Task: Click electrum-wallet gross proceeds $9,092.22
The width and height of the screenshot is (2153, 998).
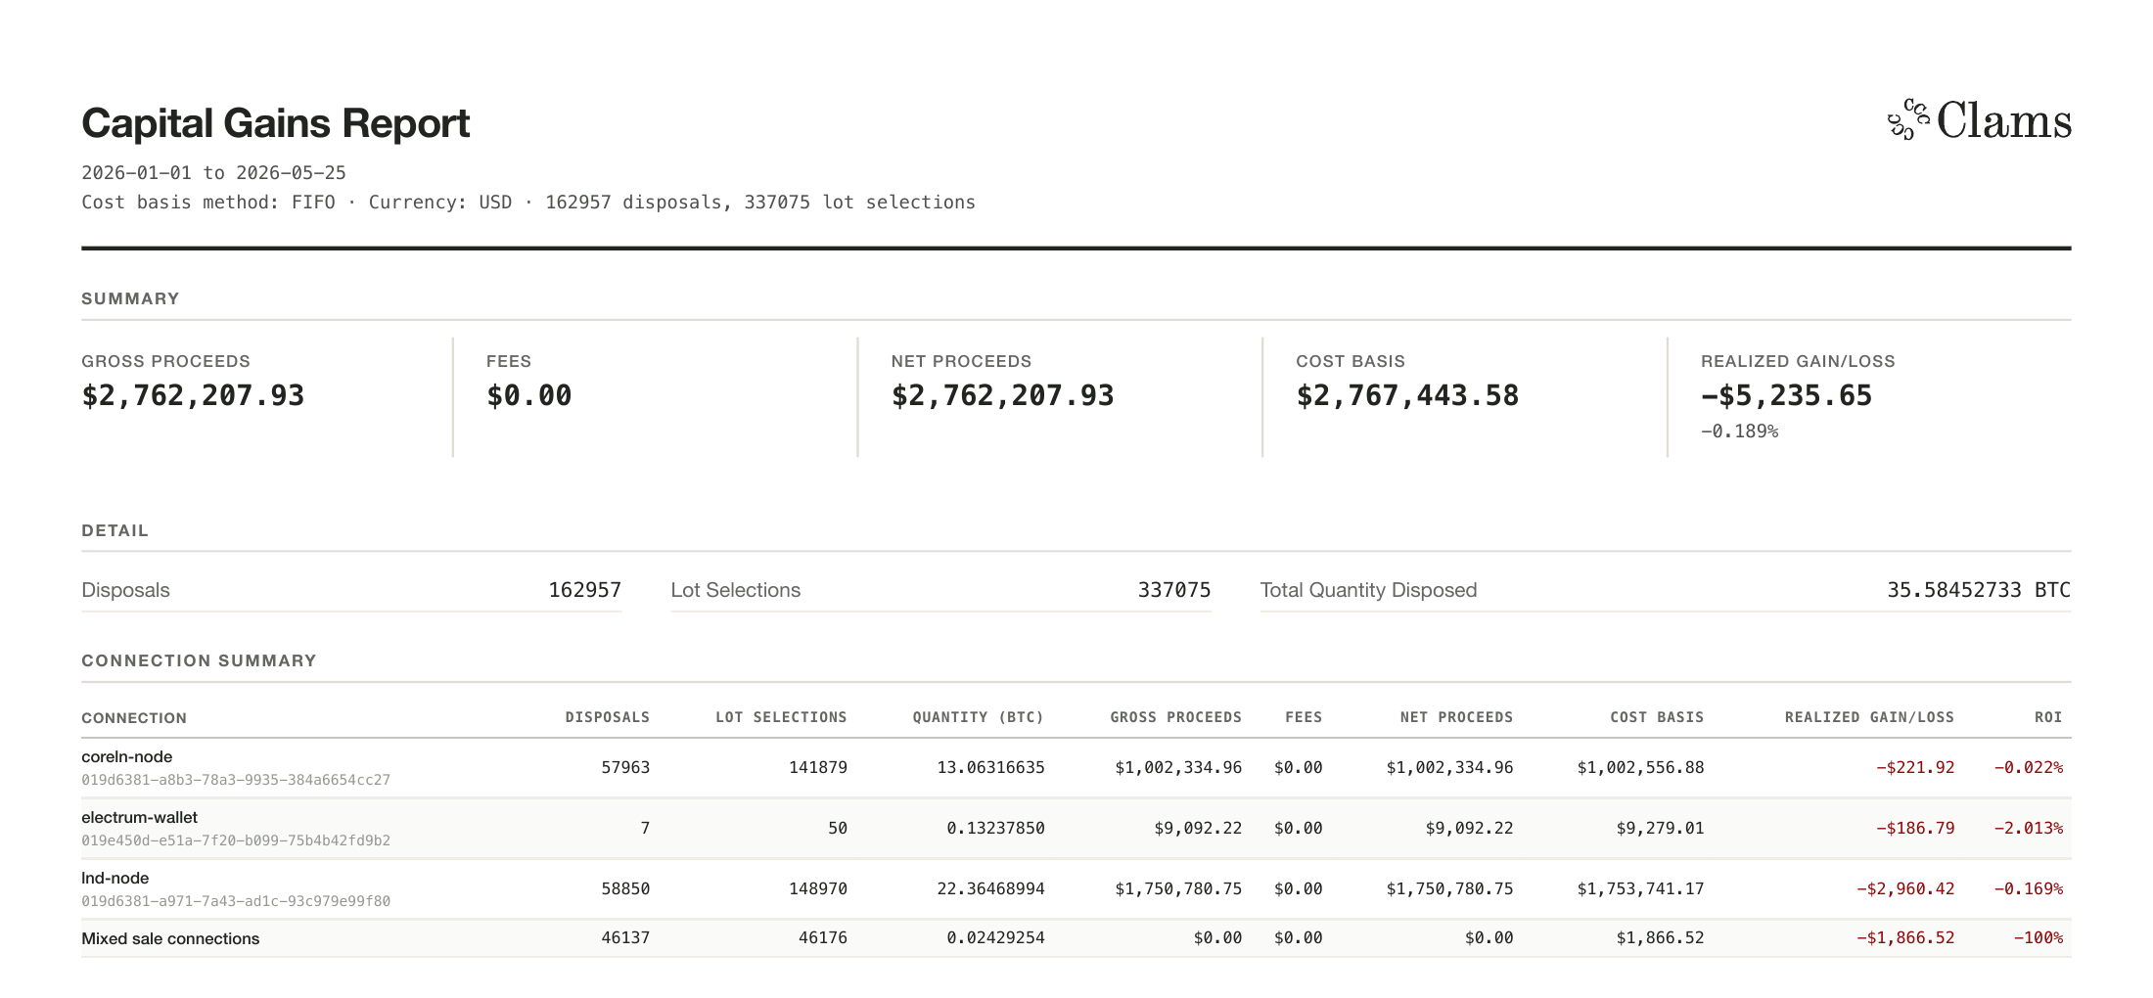Action: coord(1198,829)
